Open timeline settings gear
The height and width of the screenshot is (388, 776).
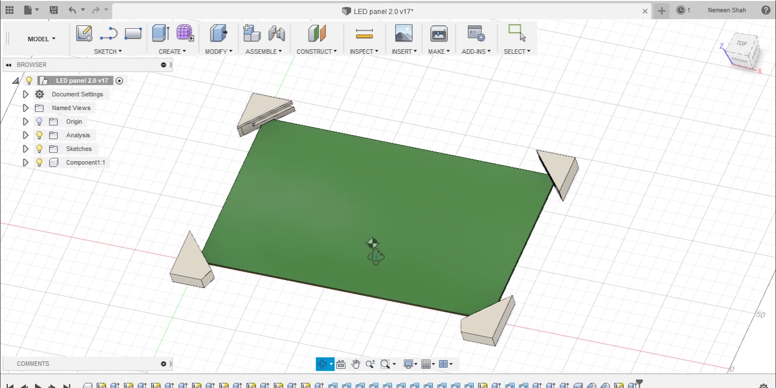pos(763,386)
